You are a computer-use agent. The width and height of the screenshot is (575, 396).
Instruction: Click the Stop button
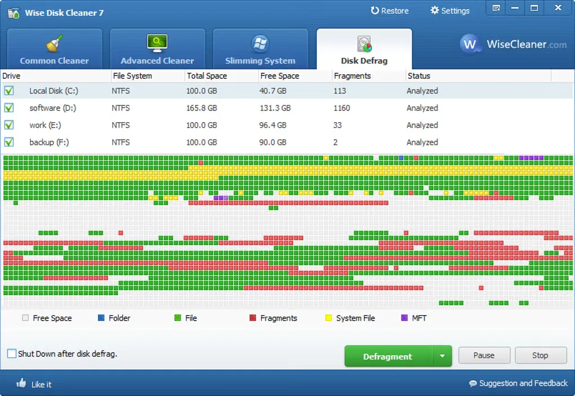541,355
